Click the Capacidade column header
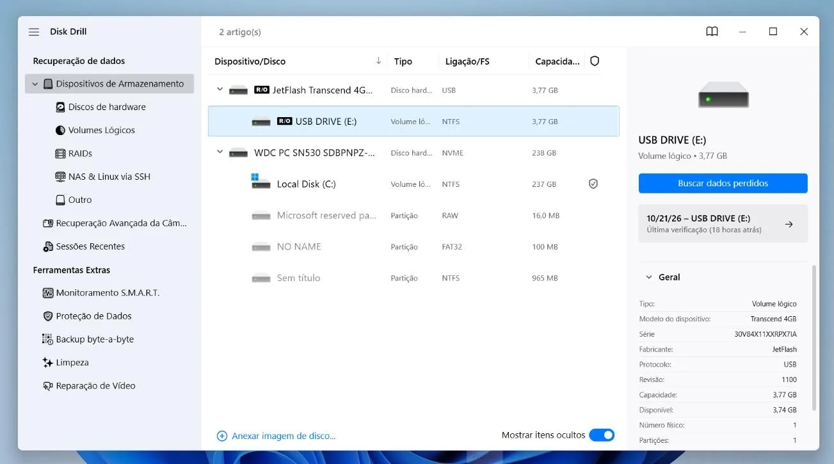This screenshot has width=834, height=464. (557, 61)
